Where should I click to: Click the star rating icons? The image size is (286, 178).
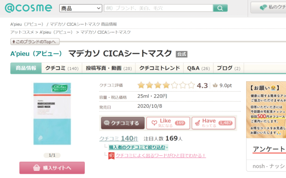click(166, 85)
